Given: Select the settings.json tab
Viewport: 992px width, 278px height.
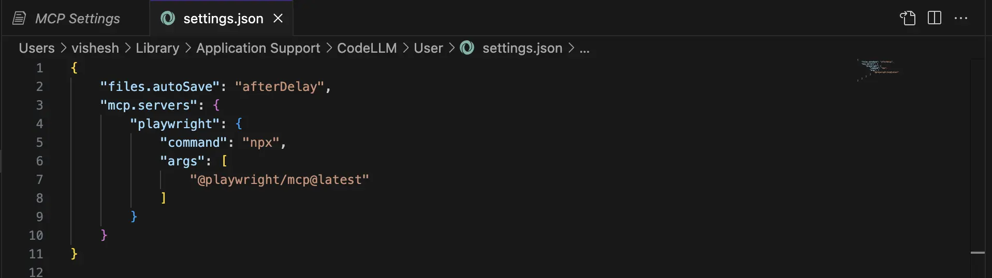Looking at the screenshot, I should [223, 19].
